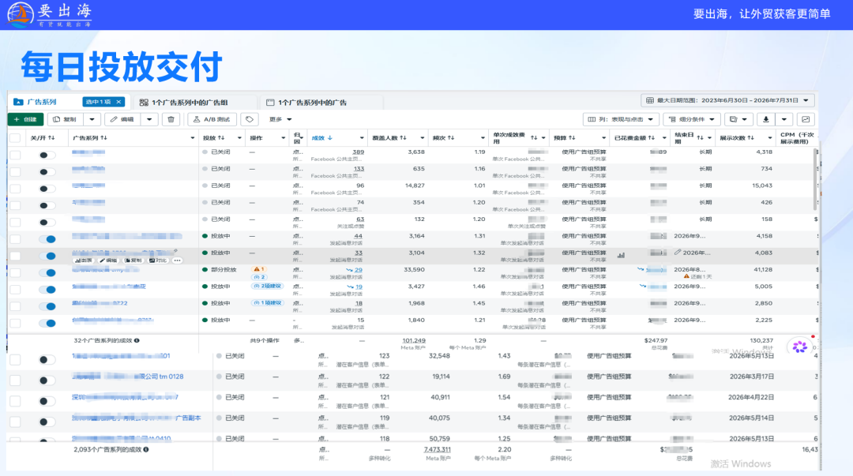853x476 pixels.
Task: Click the flask icon of A/B 测试
Action: click(197, 119)
